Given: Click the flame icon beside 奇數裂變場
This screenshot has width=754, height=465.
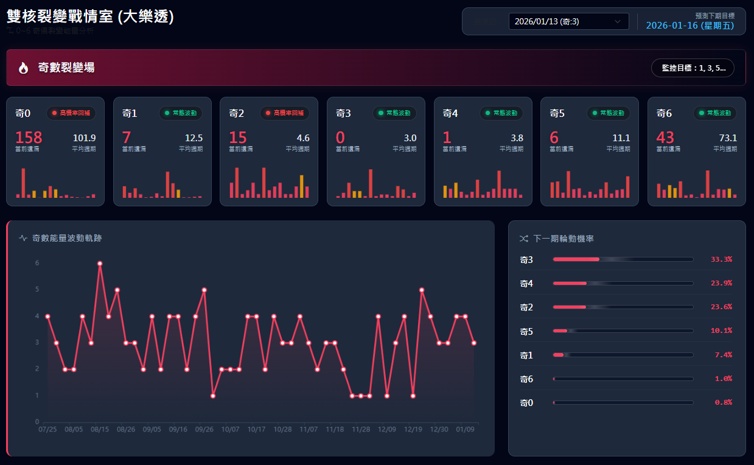Looking at the screenshot, I should pos(23,68).
